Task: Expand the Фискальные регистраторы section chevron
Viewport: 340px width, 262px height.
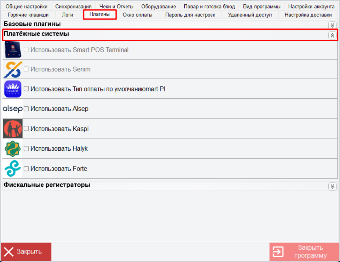Action: tap(332, 186)
